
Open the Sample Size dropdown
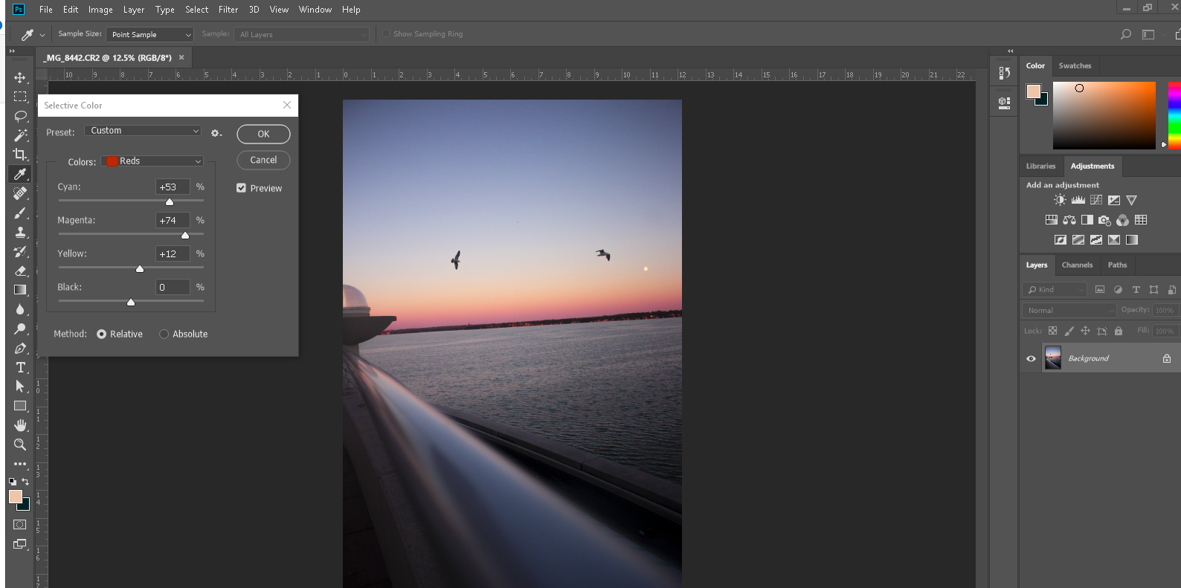pyautogui.click(x=149, y=35)
